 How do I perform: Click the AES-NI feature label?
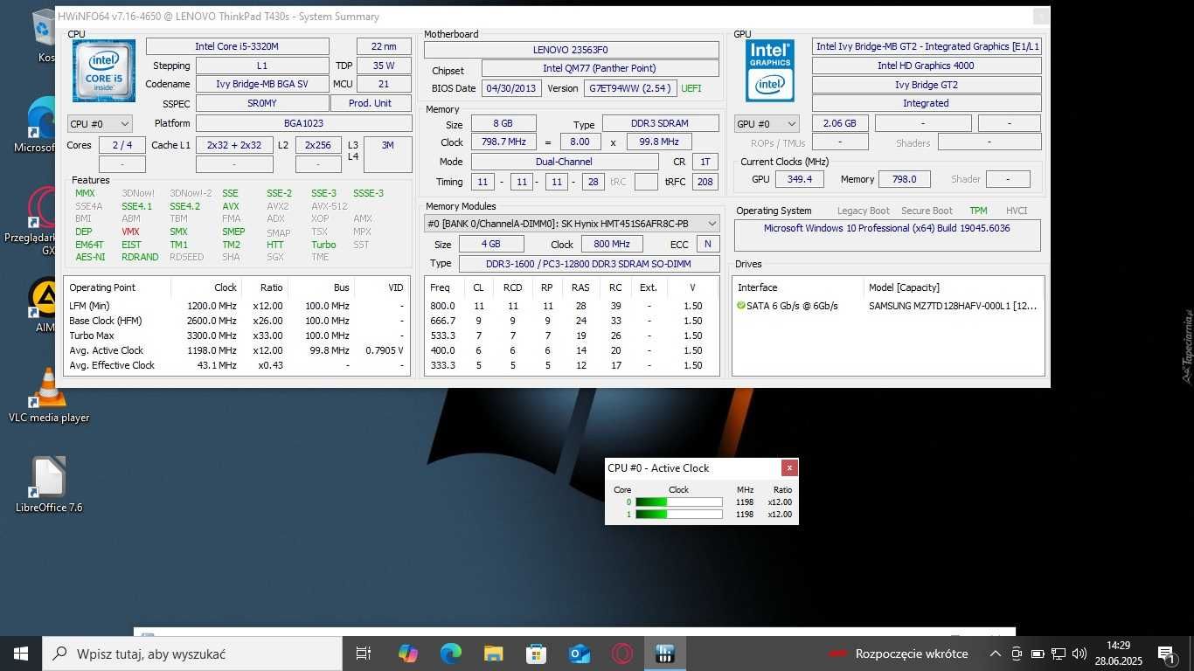(90, 257)
